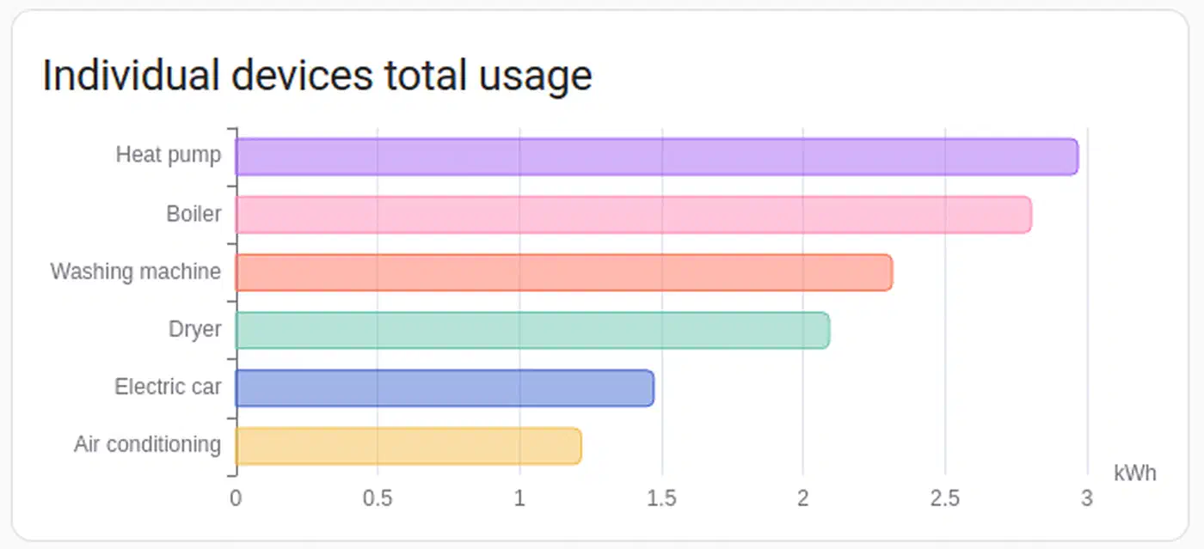The width and height of the screenshot is (1204, 549).
Task: Click the kWh unit label
Action: pyautogui.click(x=1134, y=473)
